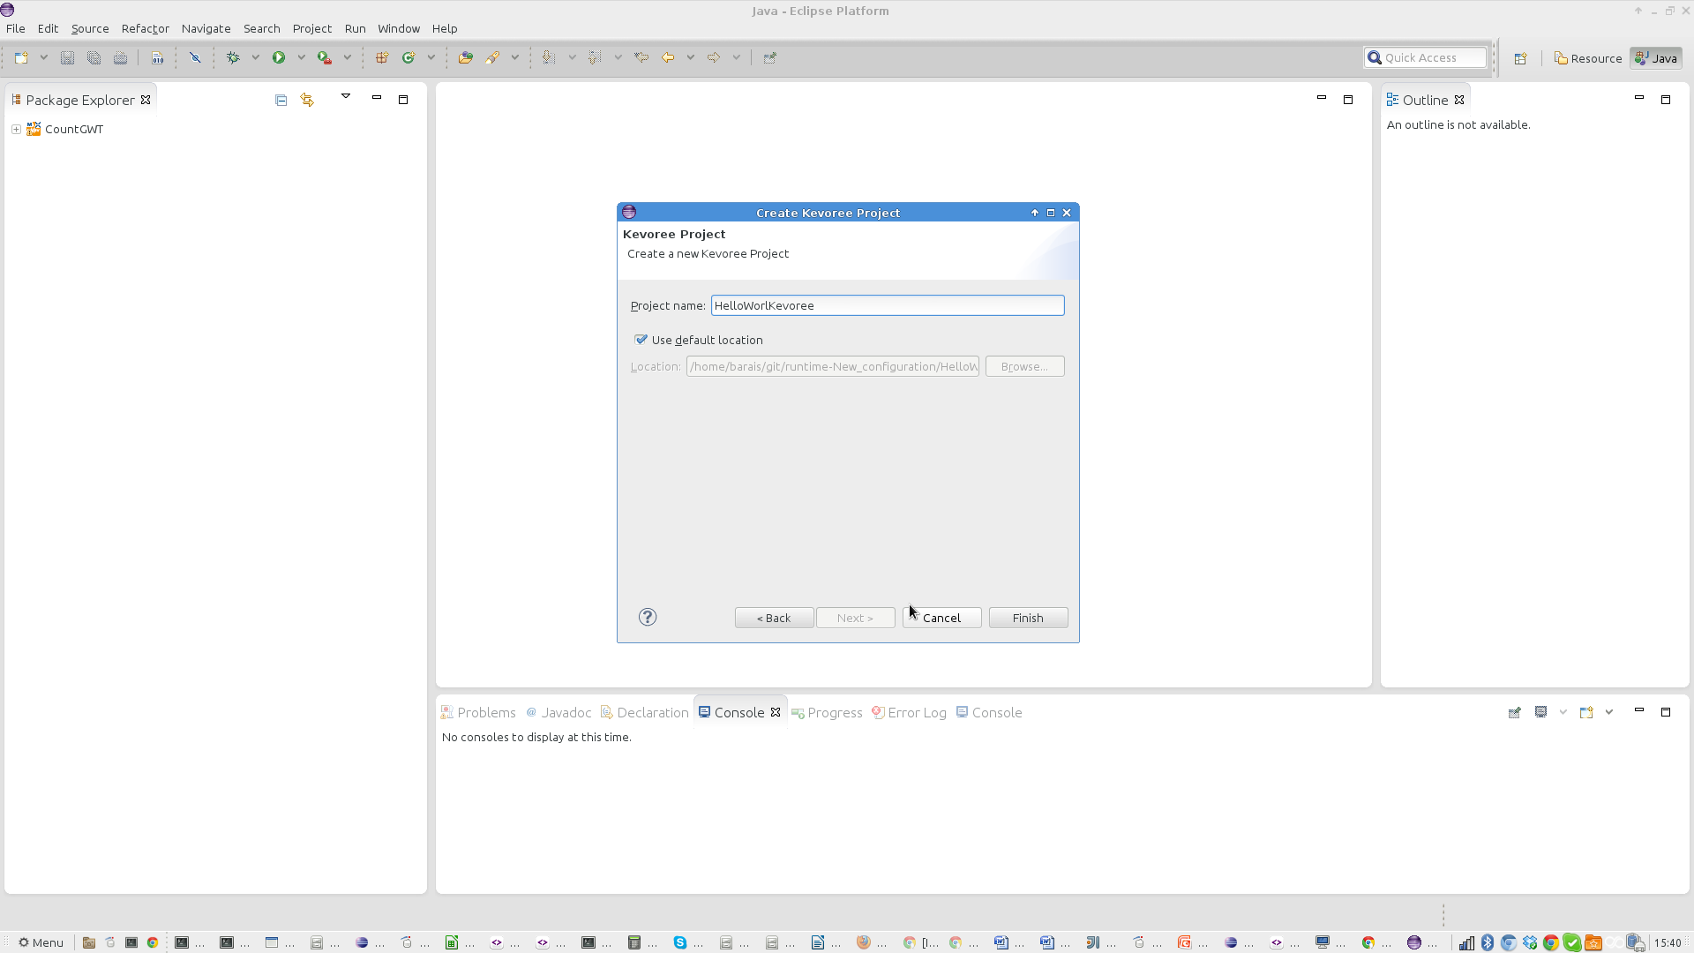Click in the Project name field
Image resolution: width=1694 pixels, height=953 pixels.
coord(887,305)
